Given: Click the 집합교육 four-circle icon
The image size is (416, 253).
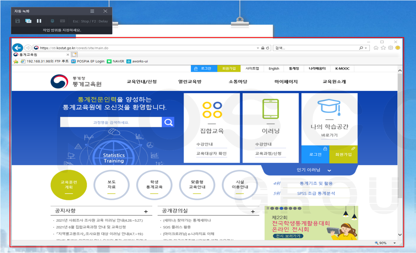Looking at the screenshot, I should pos(212,110).
